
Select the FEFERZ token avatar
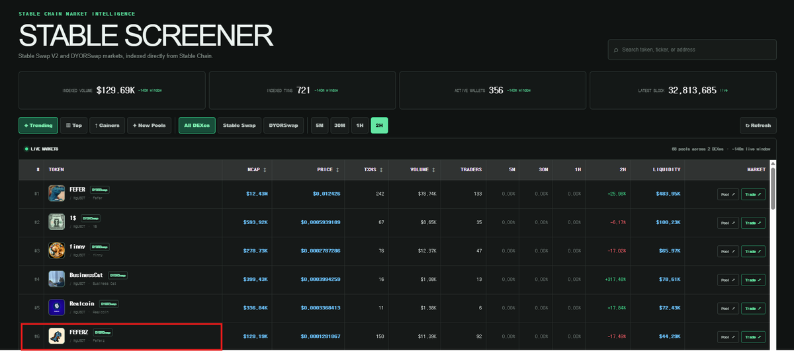pos(57,336)
